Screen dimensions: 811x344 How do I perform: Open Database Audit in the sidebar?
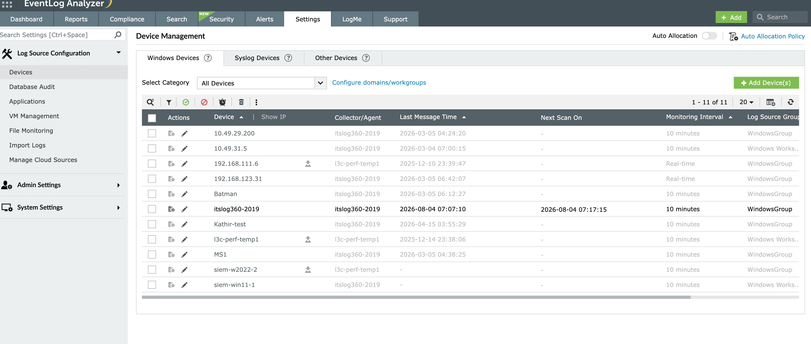click(32, 87)
